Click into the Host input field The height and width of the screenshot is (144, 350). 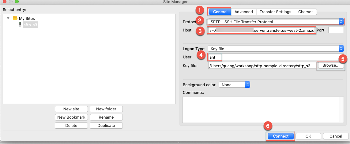click(262, 30)
